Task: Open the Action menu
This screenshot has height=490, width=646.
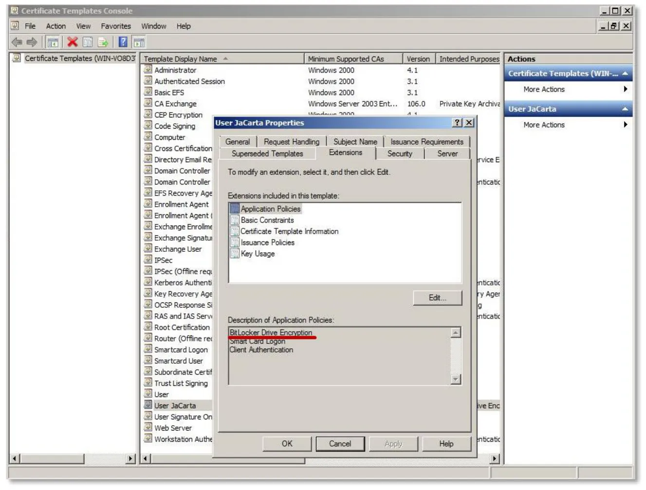Action: click(56, 26)
